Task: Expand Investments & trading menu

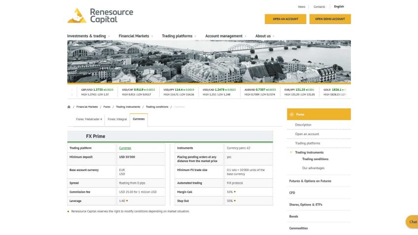Action: (x=88, y=36)
